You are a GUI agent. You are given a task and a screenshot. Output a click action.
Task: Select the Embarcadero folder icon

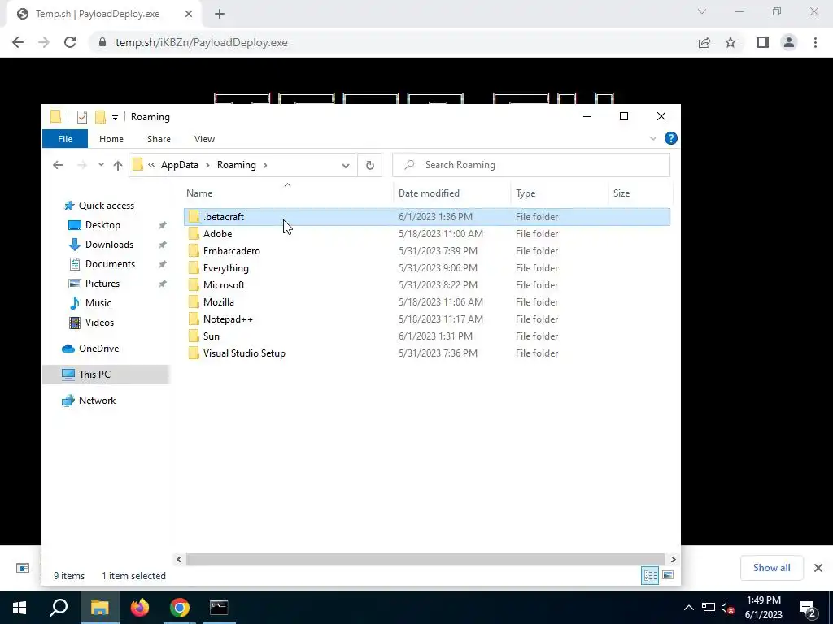coord(194,250)
